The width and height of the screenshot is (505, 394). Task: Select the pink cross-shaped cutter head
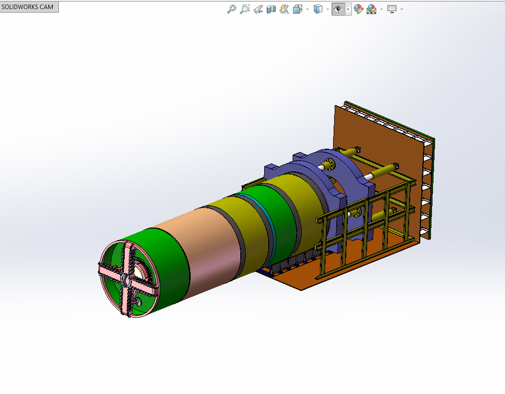coord(128,279)
